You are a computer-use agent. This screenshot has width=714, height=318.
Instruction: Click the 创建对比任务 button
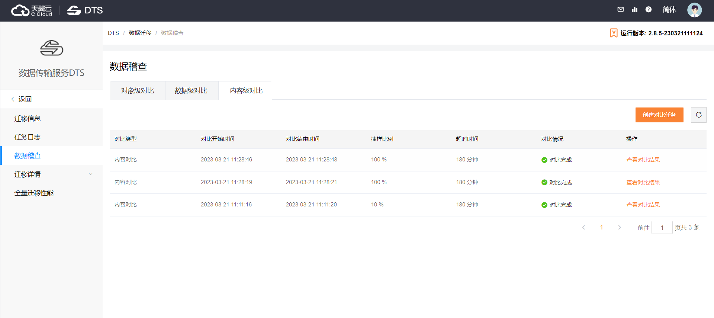659,115
